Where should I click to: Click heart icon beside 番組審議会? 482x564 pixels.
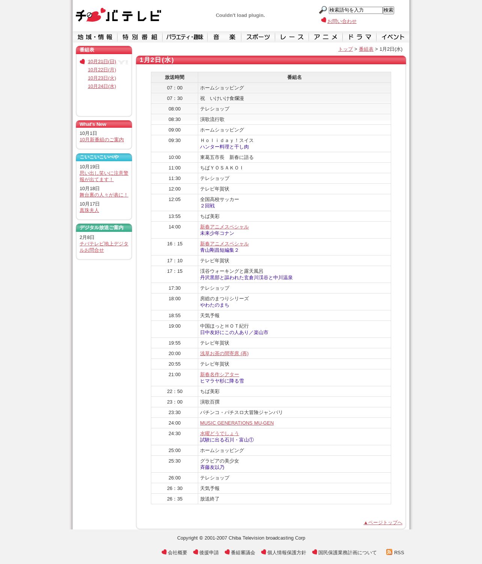227,552
